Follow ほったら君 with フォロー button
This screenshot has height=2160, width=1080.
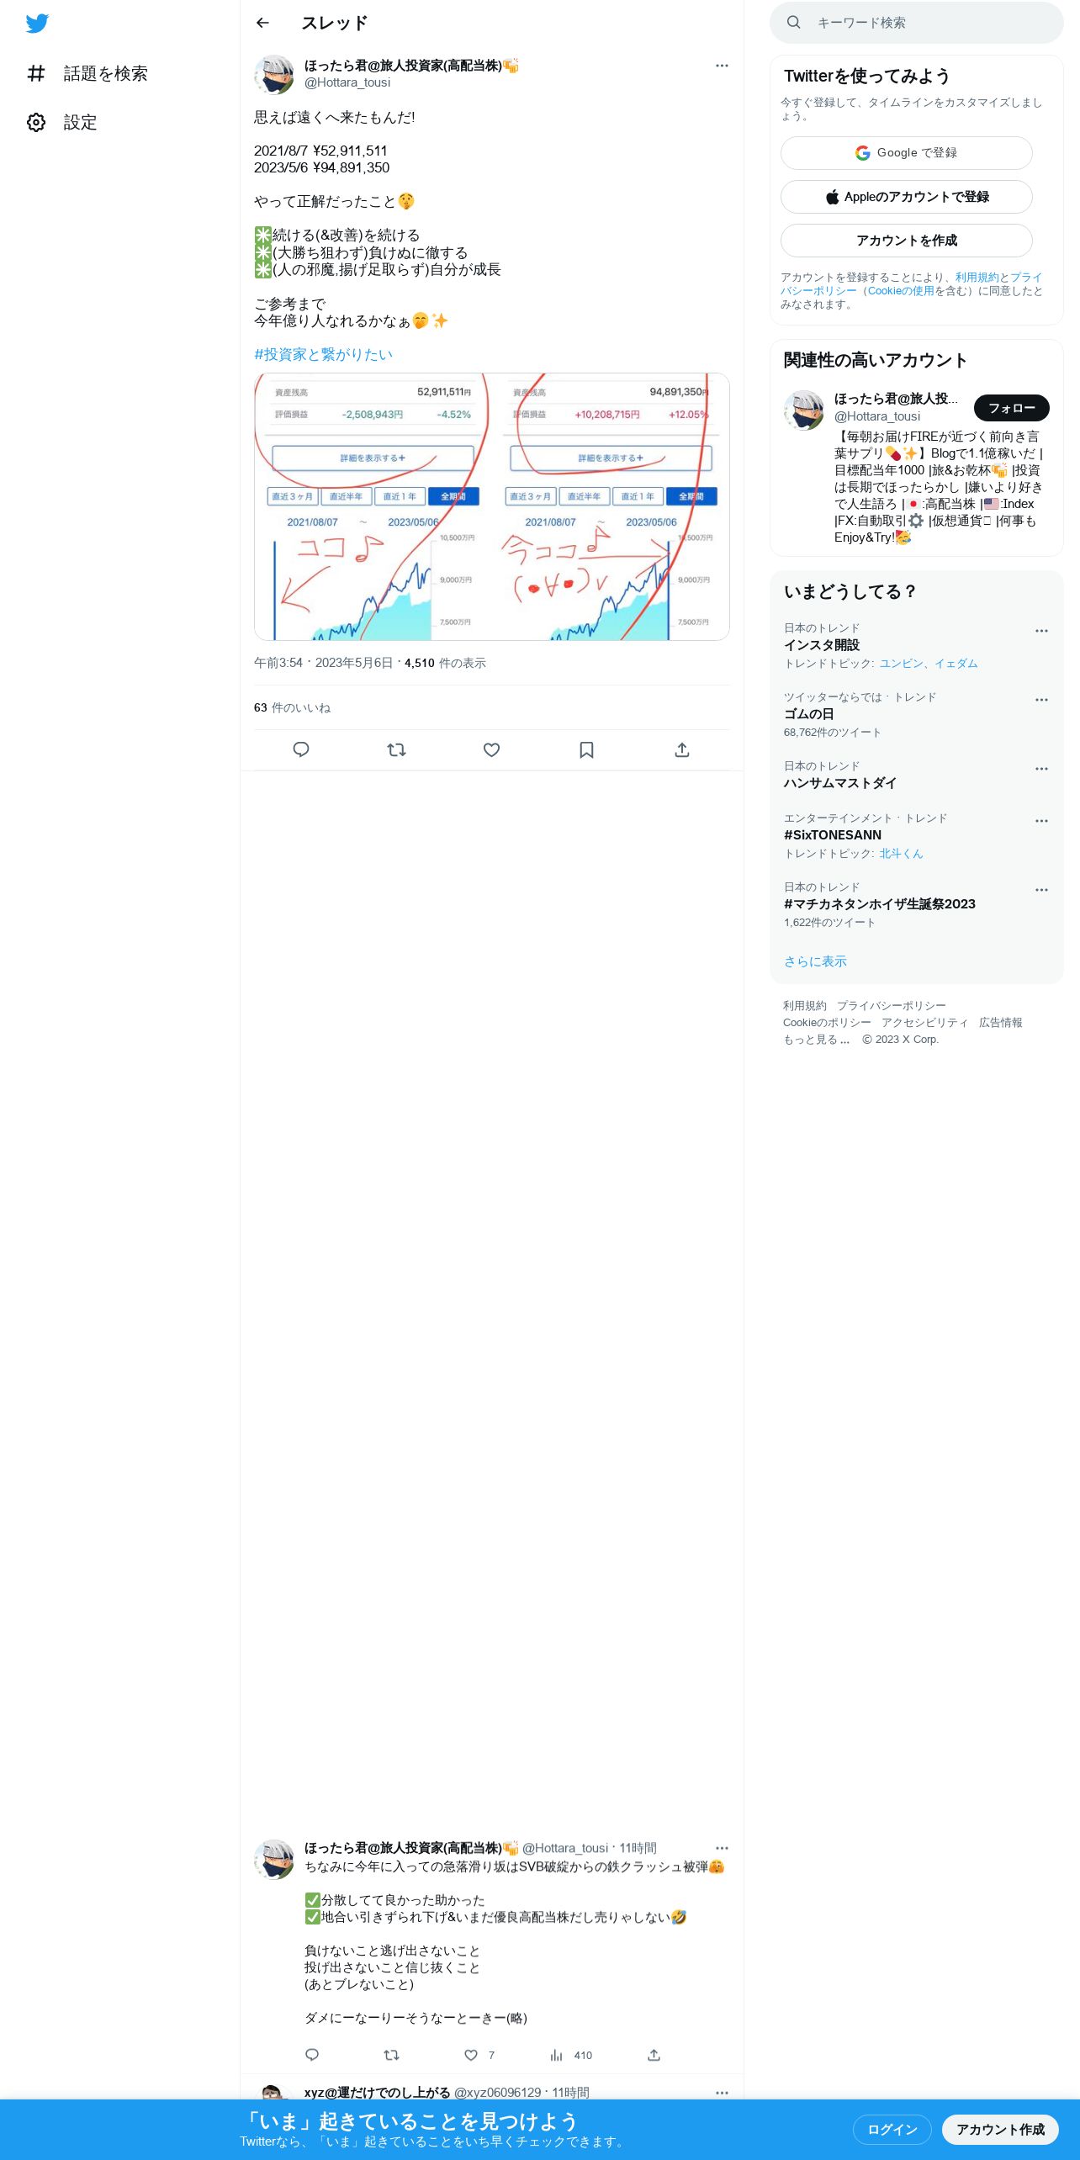tap(1012, 408)
